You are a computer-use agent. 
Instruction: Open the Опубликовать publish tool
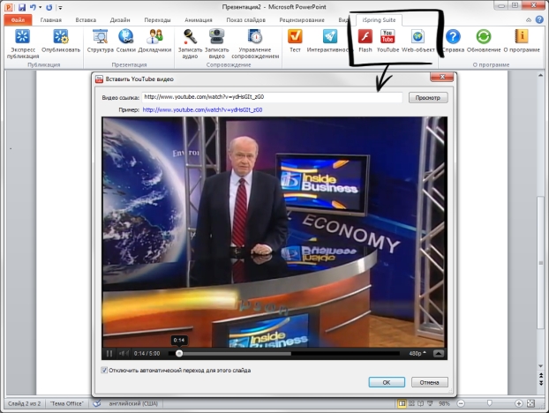click(61, 41)
